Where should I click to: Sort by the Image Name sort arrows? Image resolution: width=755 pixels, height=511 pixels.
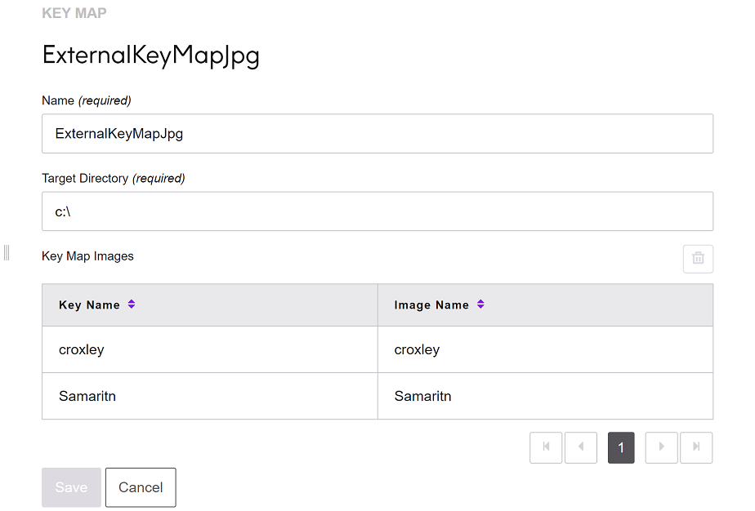[x=480, y=304]
